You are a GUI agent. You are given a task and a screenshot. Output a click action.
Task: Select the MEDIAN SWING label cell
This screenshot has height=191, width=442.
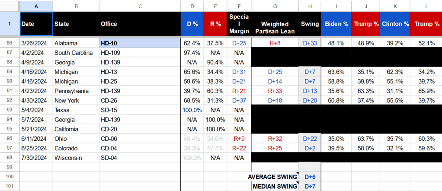click(x=275, y=186)
